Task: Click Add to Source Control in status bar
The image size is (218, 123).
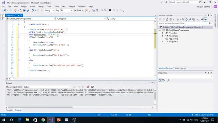Action: (204, 115)
